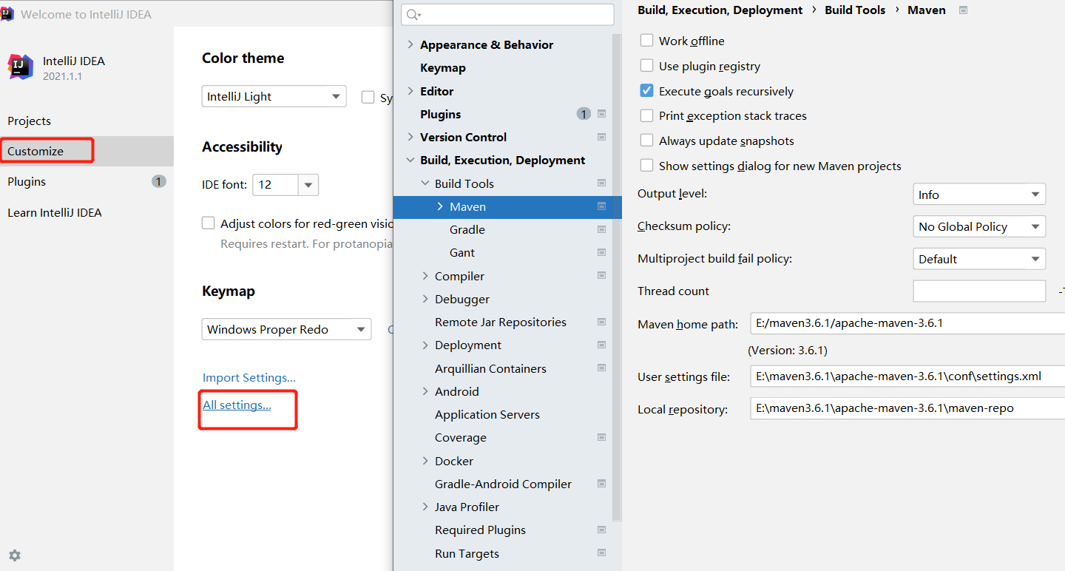Collapse the Build Tools tree node
1065x571 pixels.
(425, 183)
